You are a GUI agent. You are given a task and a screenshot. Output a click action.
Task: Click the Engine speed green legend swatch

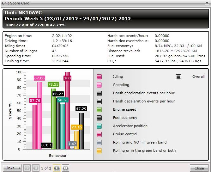tap(99, 110)
